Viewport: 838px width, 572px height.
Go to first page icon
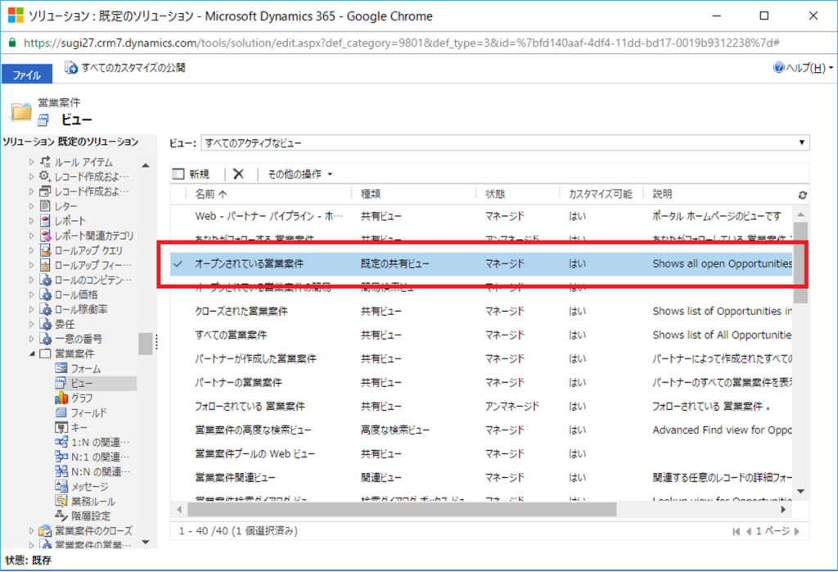click(736, 531)
